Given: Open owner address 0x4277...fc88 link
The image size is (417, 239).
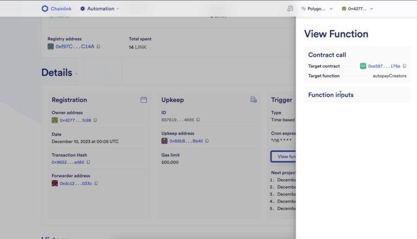Looking at the screenshot, I should click(75, 120).
